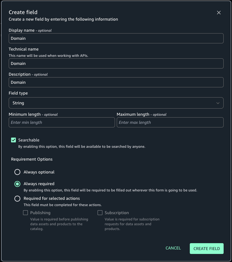Focus the Maximum length input
This screenshot has height=262, width=232.
(x=170, y=122)
